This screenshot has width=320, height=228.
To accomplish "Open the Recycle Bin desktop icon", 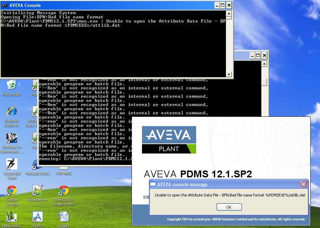I will pyautogui.click(x=12, y=88).
